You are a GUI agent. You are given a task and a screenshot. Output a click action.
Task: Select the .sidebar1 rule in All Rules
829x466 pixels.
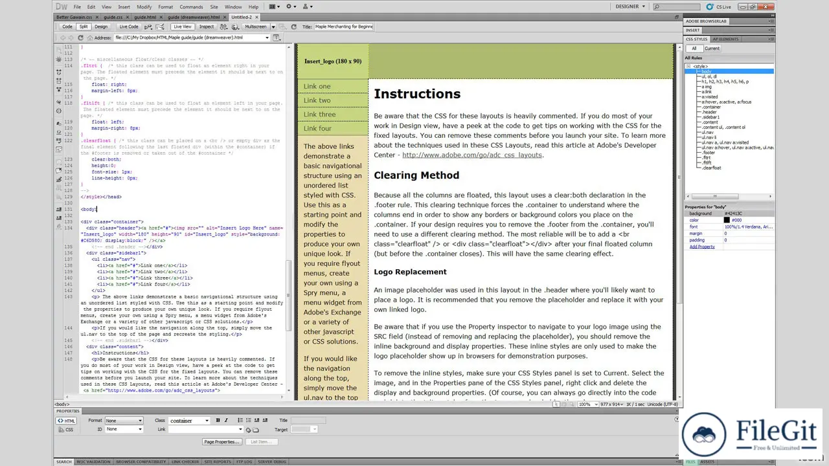(711, 118)
